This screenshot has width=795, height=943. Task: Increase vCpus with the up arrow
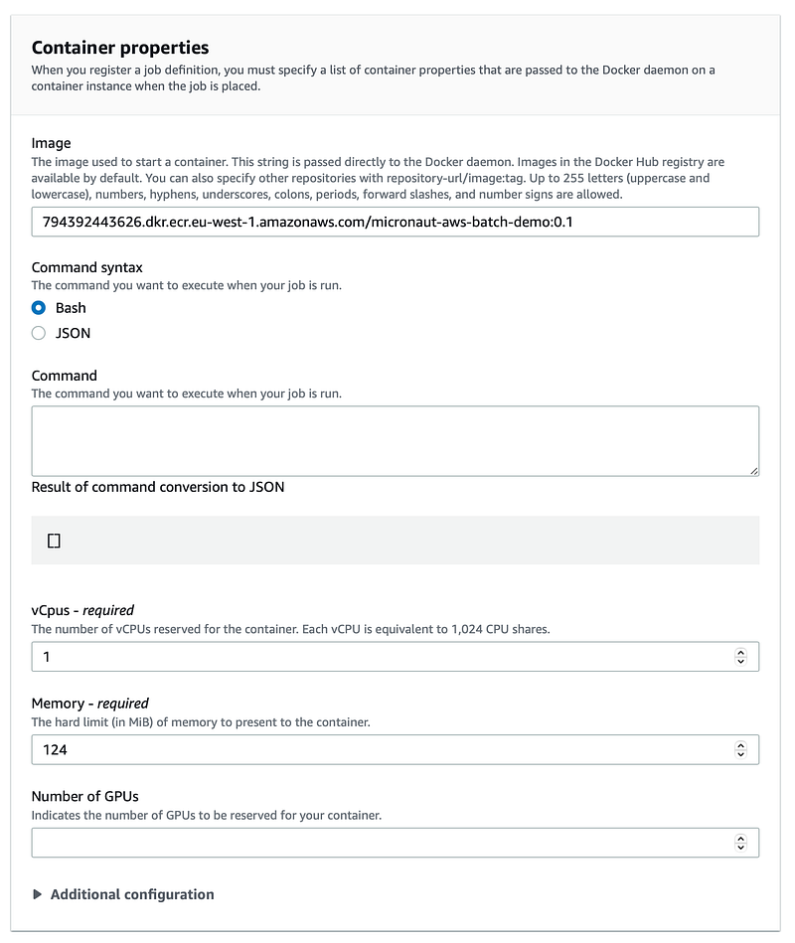tap(741, 652)
